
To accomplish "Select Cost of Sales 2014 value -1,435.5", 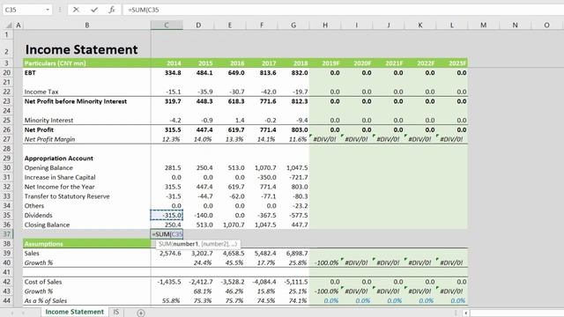I will pos(167,282).
